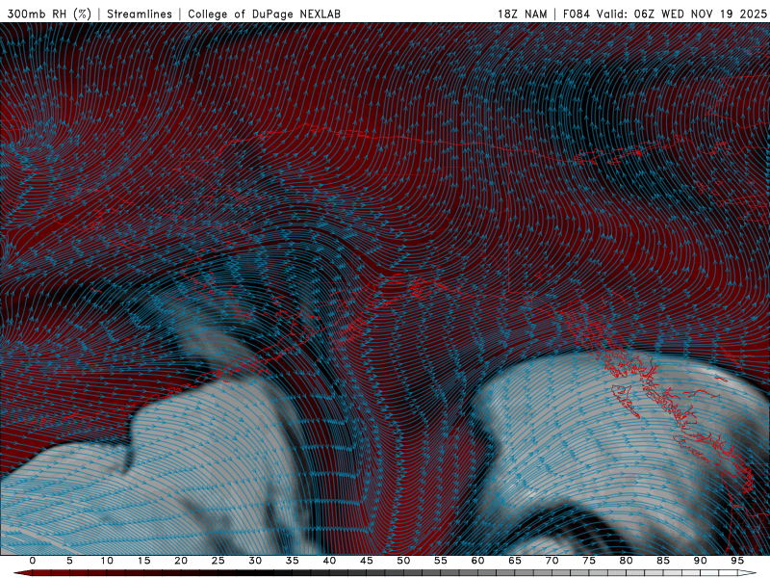Click the colorbar label "95"
Image resolution: width=770 pixels, height=578 pixels.
[737, 561]
